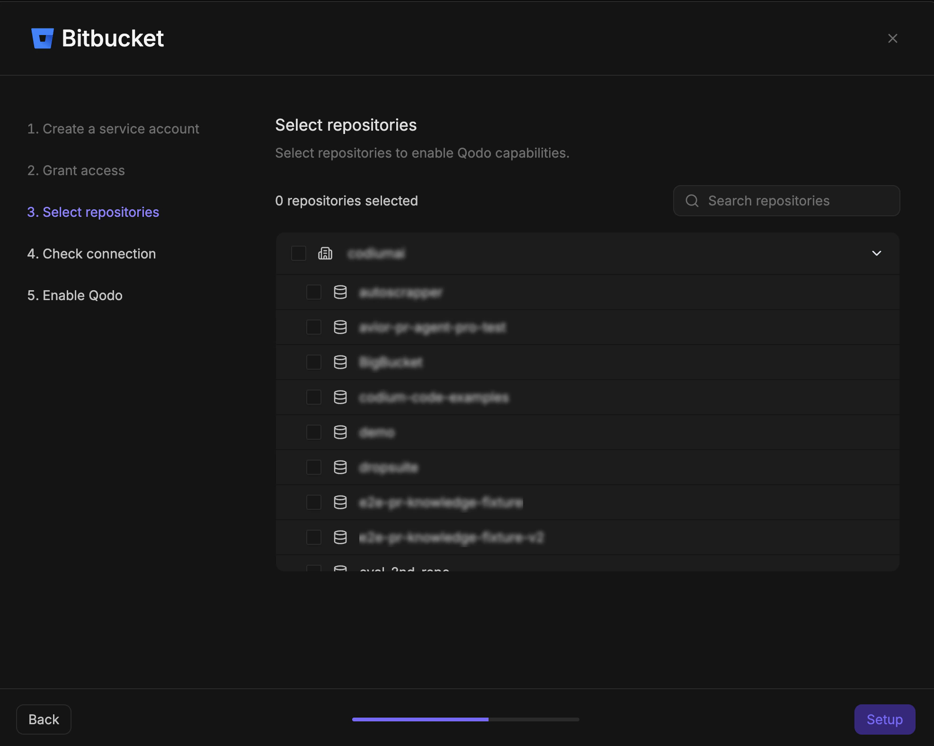Image resolution: width=934 pixels, height=746 pixels.
Task: Open step 1 Create a service account
Action: coord(113,128)
